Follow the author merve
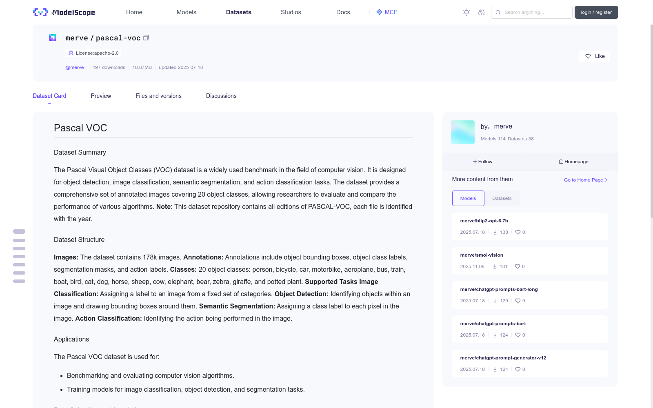This screenshot has height=408, width=653. point(483,162)
